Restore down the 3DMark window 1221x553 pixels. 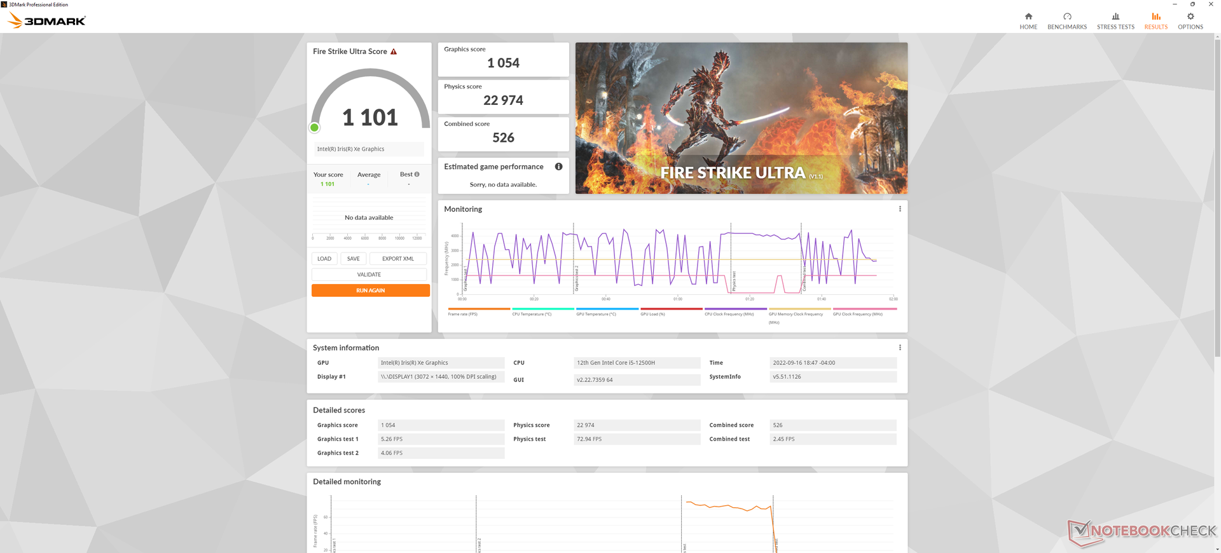pyautogui.click(x=1192, y=4)
